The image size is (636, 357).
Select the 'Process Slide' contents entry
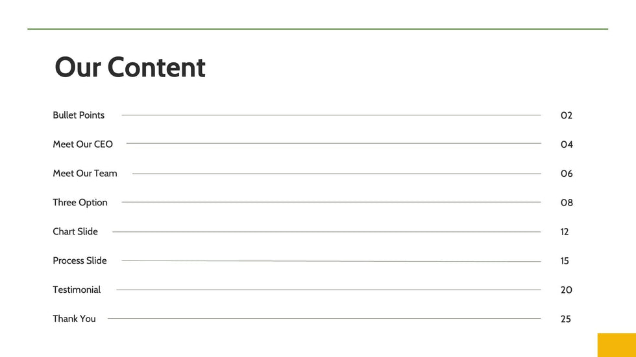[80, 260]
